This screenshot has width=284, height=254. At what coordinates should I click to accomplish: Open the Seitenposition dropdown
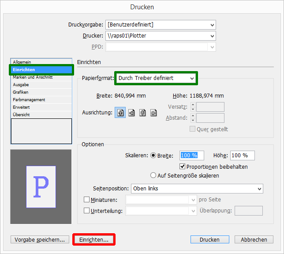[197, 189]
